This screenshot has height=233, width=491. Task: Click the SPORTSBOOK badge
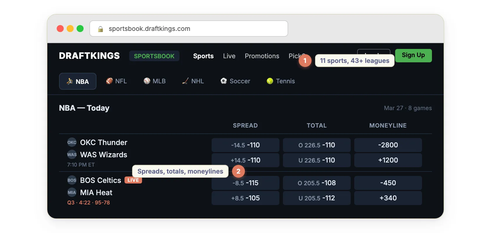(x=154, y=56)
